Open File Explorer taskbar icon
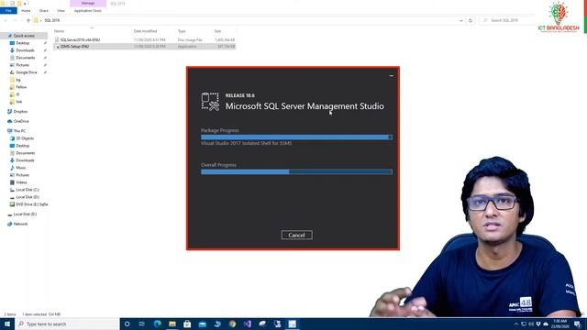Viewport: 587px width, 330px height. point(172,324)
